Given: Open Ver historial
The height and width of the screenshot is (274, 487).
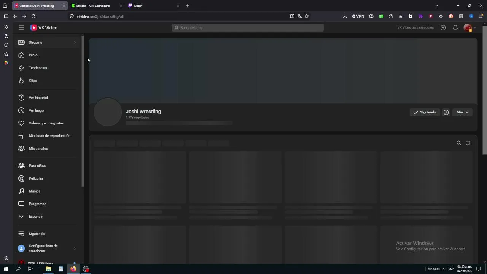Looking at the screenshot, I should (47, 98).
